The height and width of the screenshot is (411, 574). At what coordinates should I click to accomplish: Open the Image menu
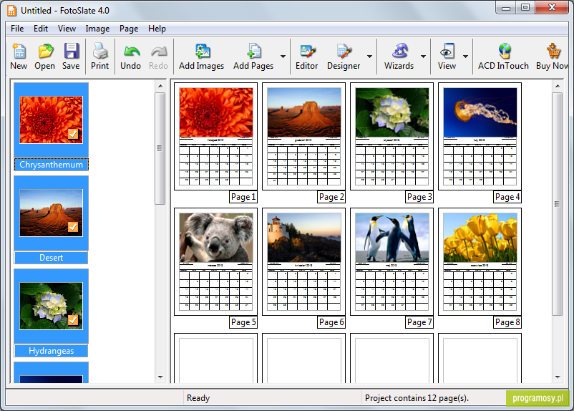[97, 29]
